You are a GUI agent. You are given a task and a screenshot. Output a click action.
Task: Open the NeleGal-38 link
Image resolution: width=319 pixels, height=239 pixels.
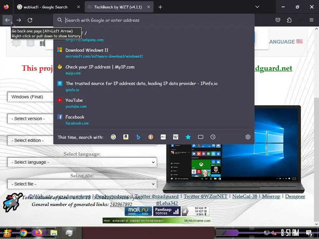point(245,196)
